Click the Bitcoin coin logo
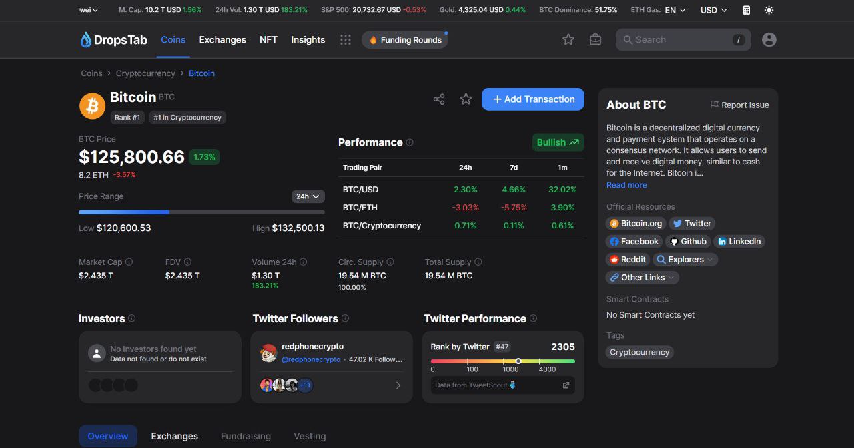This screenshot has width=854, height=448. (92, 105)
